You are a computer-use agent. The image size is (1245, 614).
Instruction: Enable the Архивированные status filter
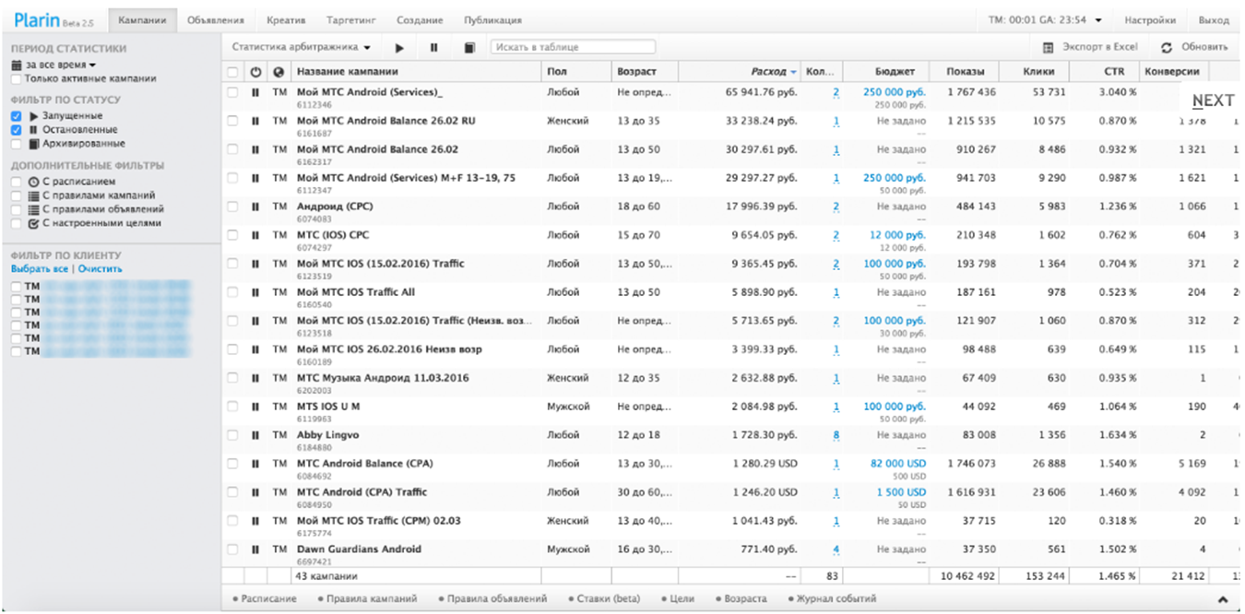click(x=18, y=144)
